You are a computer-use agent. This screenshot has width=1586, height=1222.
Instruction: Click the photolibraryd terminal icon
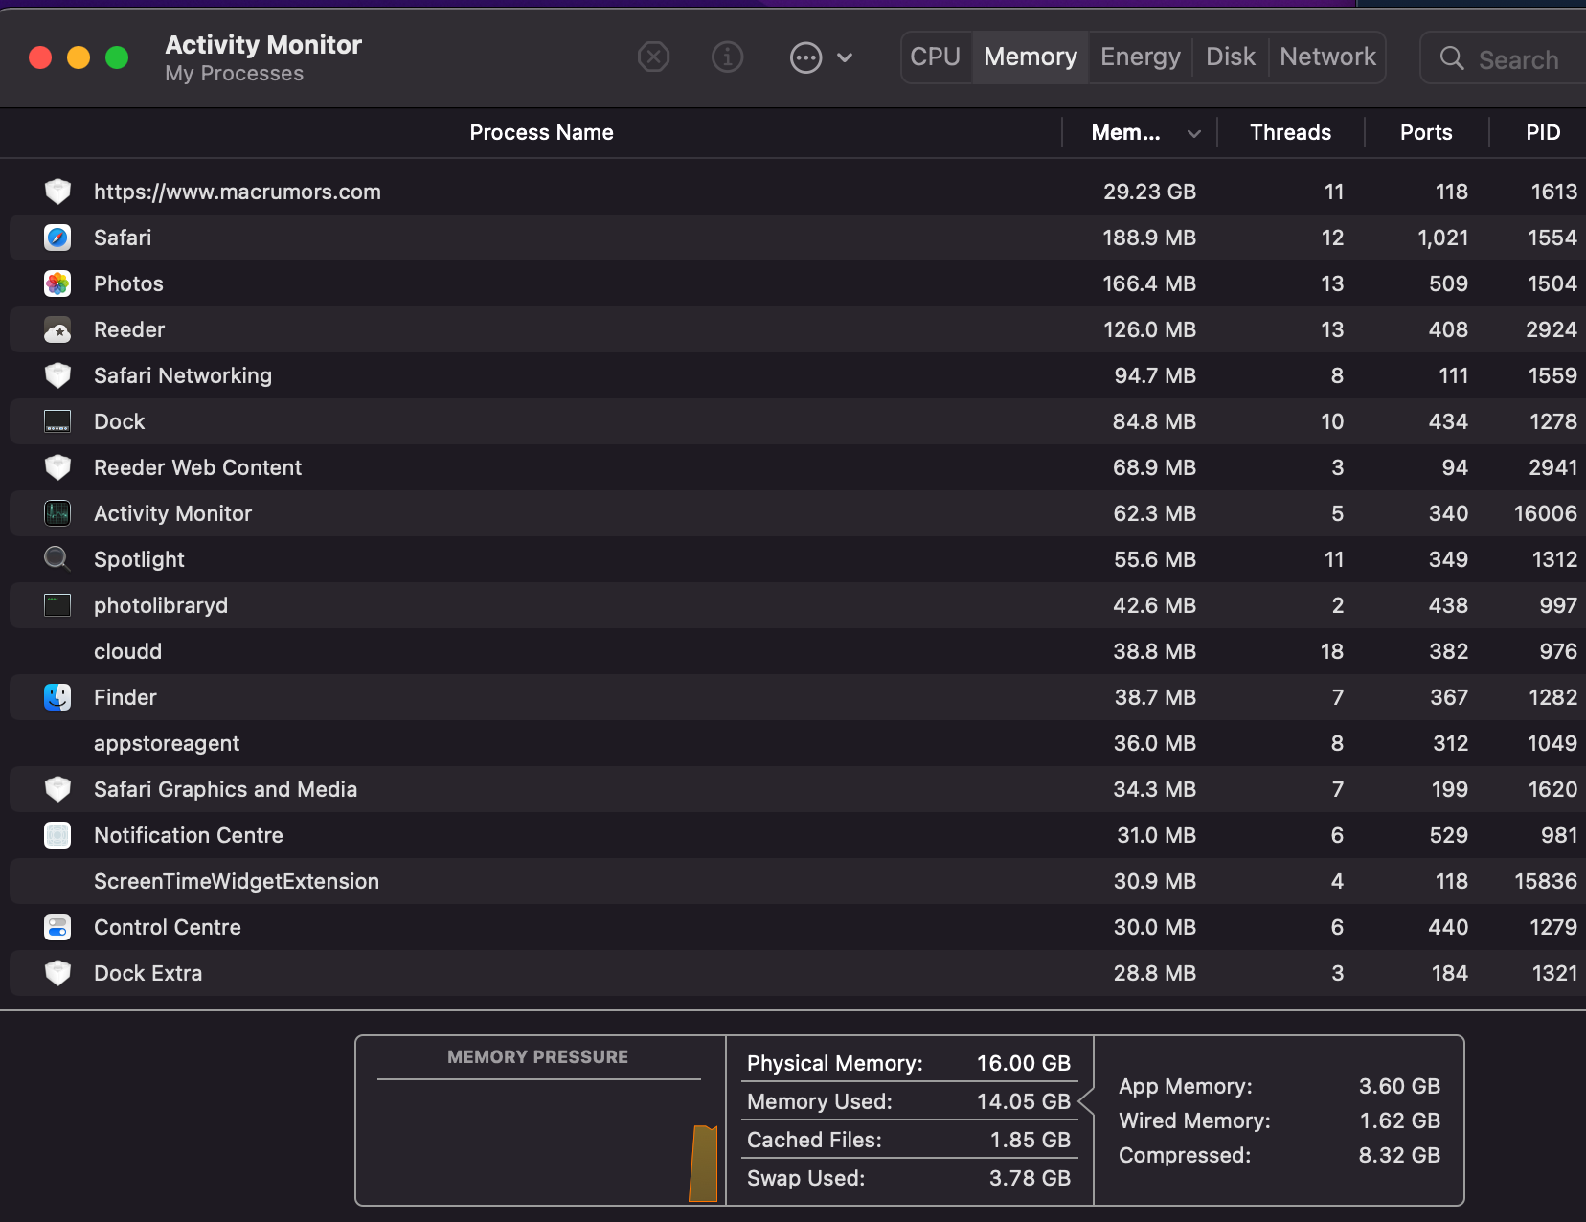[57, 605]
